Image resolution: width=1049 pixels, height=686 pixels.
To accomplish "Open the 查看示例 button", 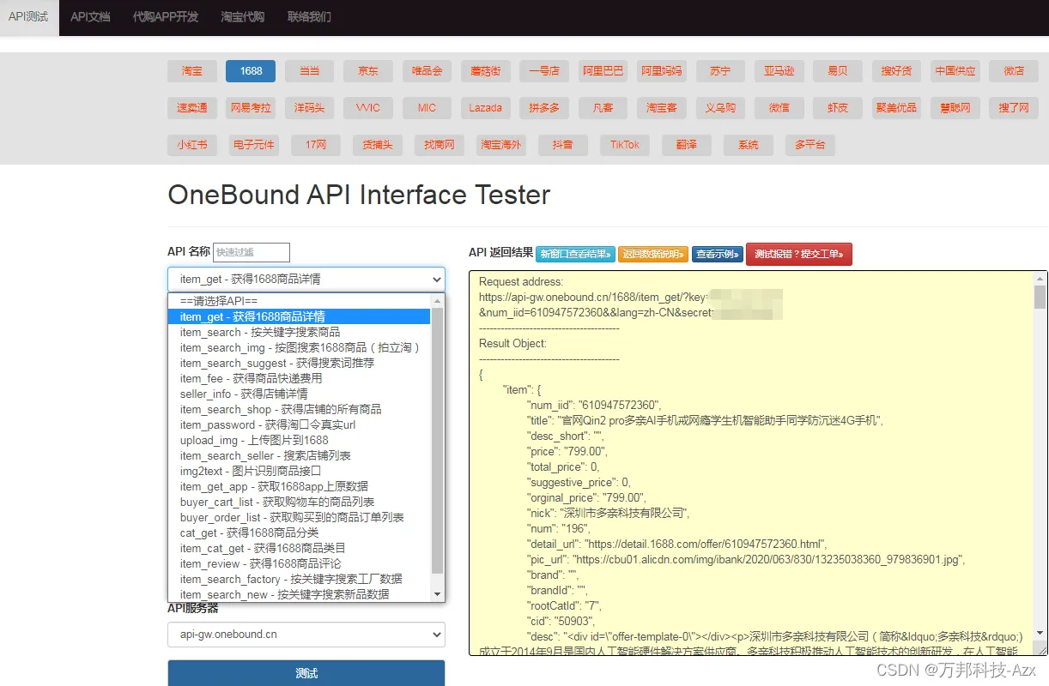I will point(718,254).
